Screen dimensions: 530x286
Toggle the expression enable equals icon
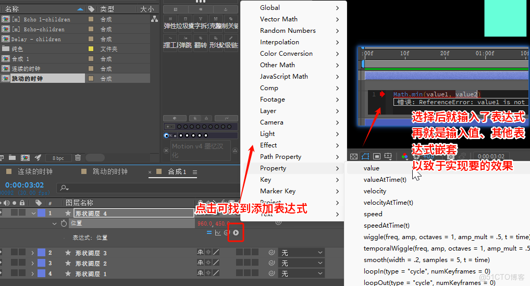209,232
